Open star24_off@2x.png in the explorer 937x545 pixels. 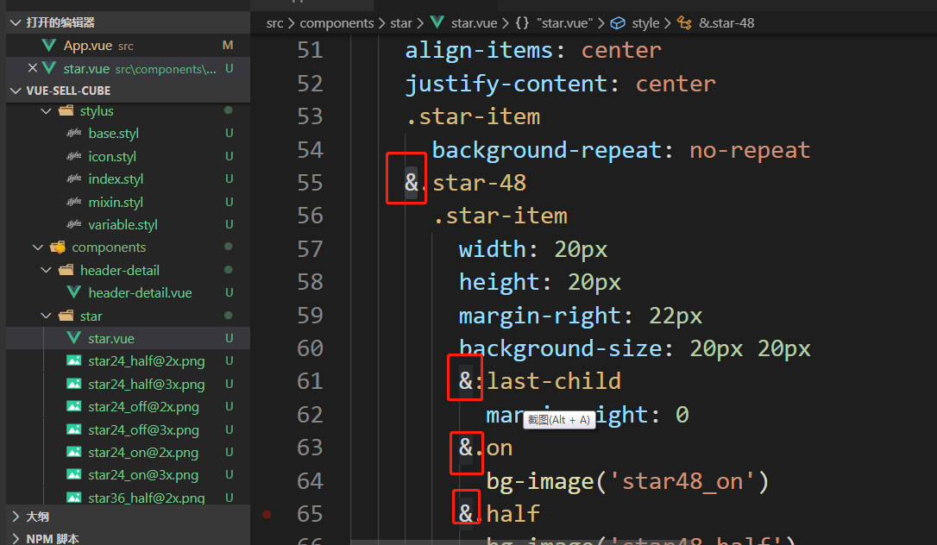[x=143, y=407]
